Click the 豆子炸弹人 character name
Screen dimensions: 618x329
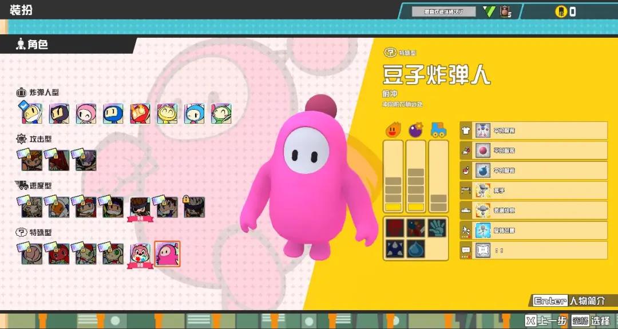[436, 74]
